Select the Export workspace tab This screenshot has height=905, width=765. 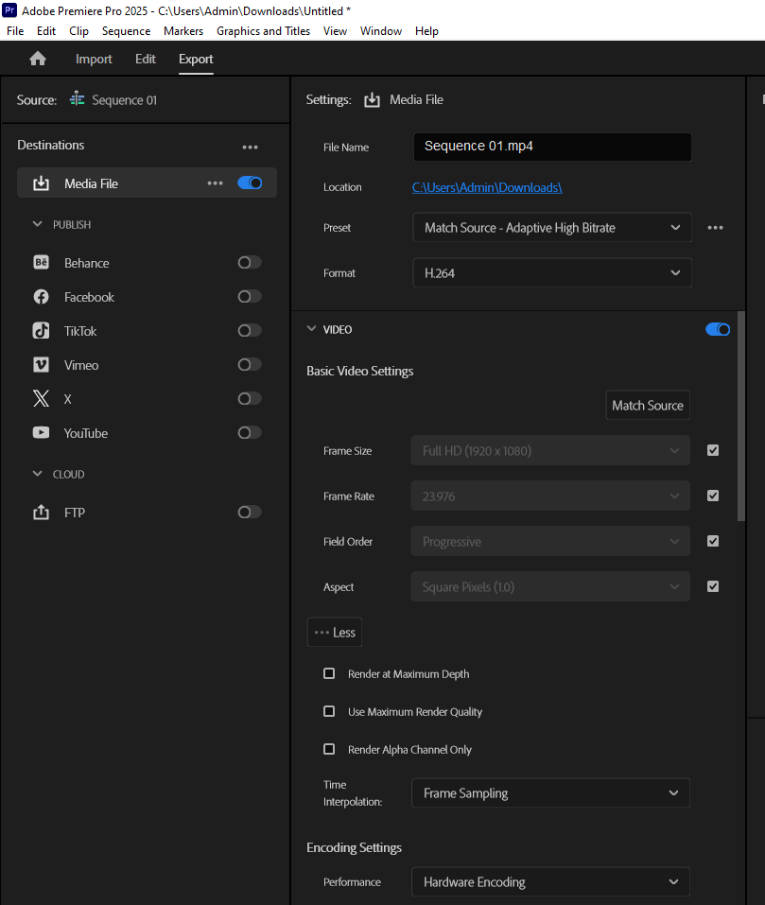coord(196,59)
